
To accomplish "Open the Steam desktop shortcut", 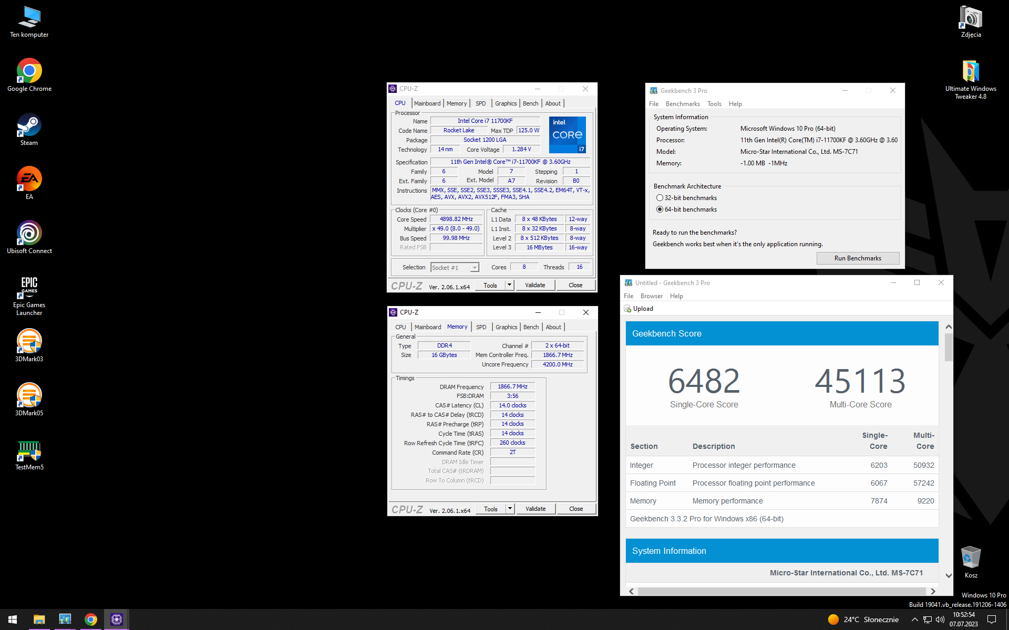I will (29, 130).
